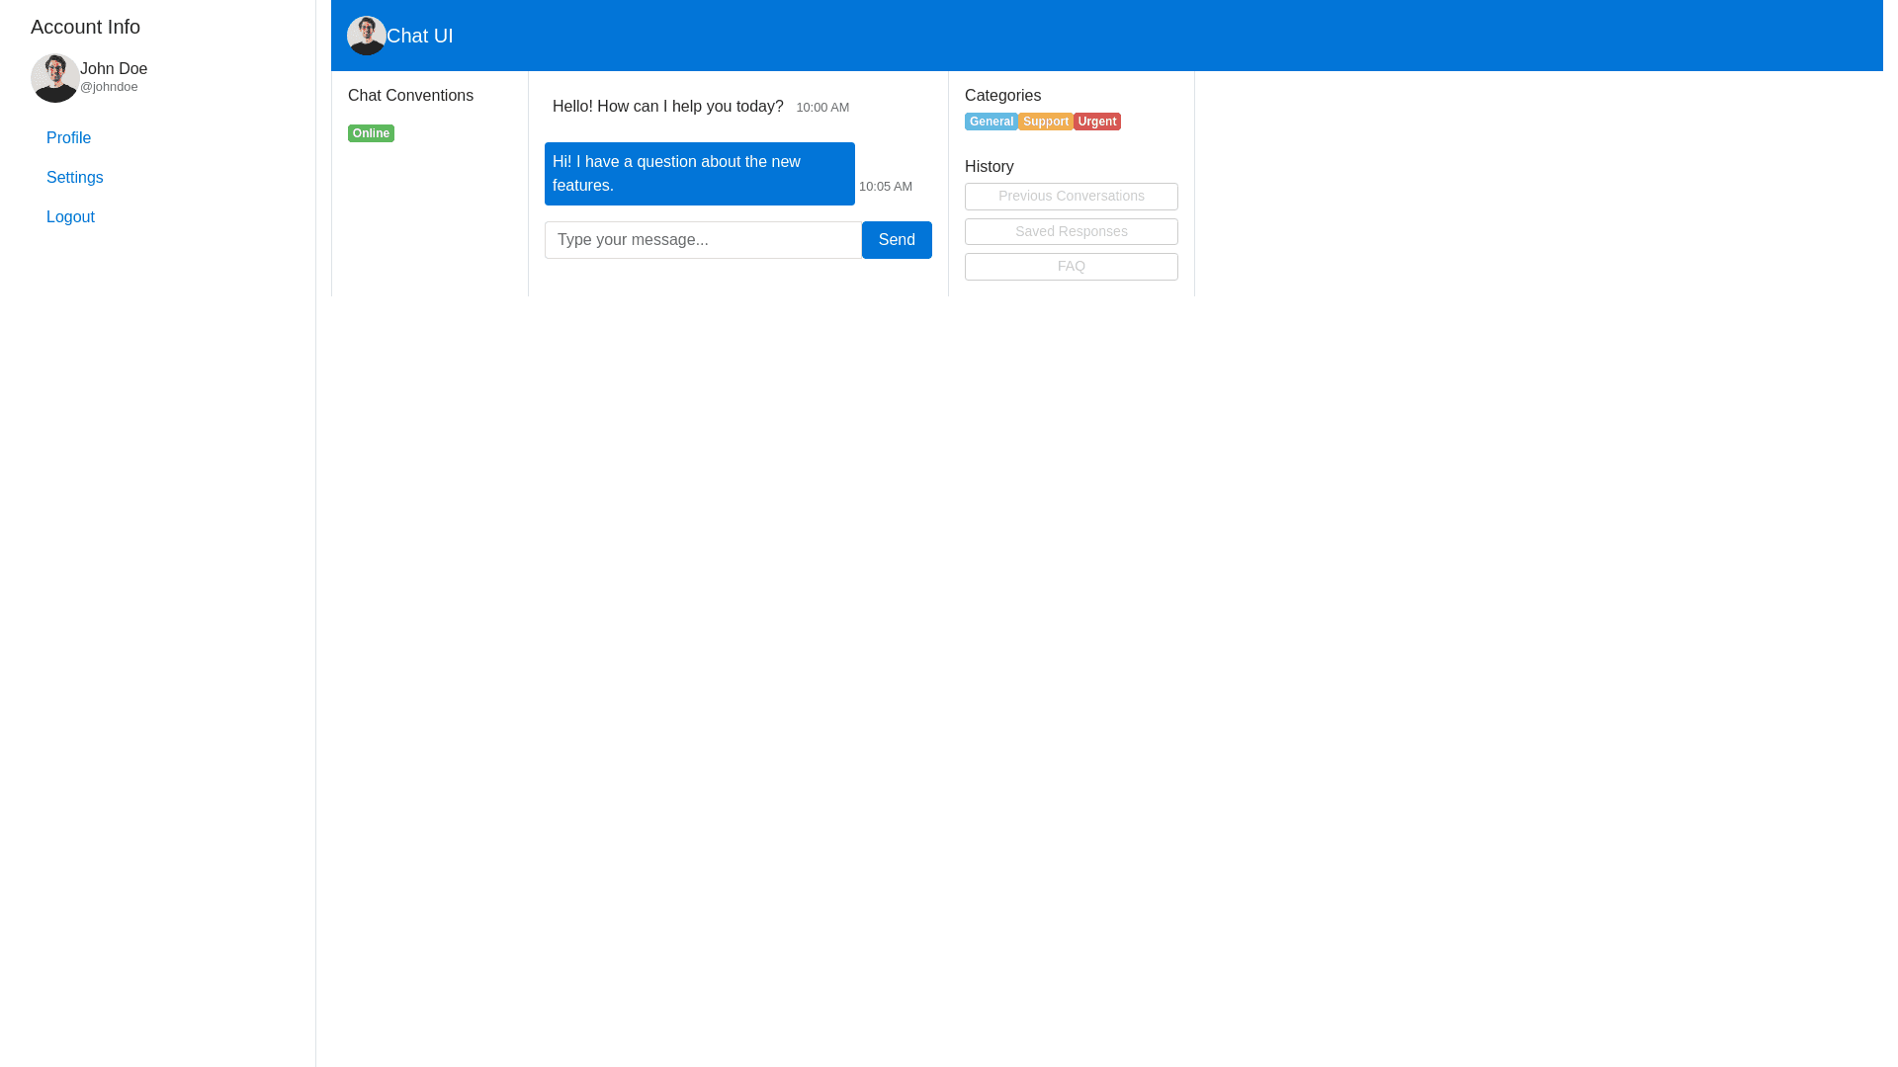Open Saved Responses
The width and height of the screenshot is (1898, 1067).
click(1071, 231)
